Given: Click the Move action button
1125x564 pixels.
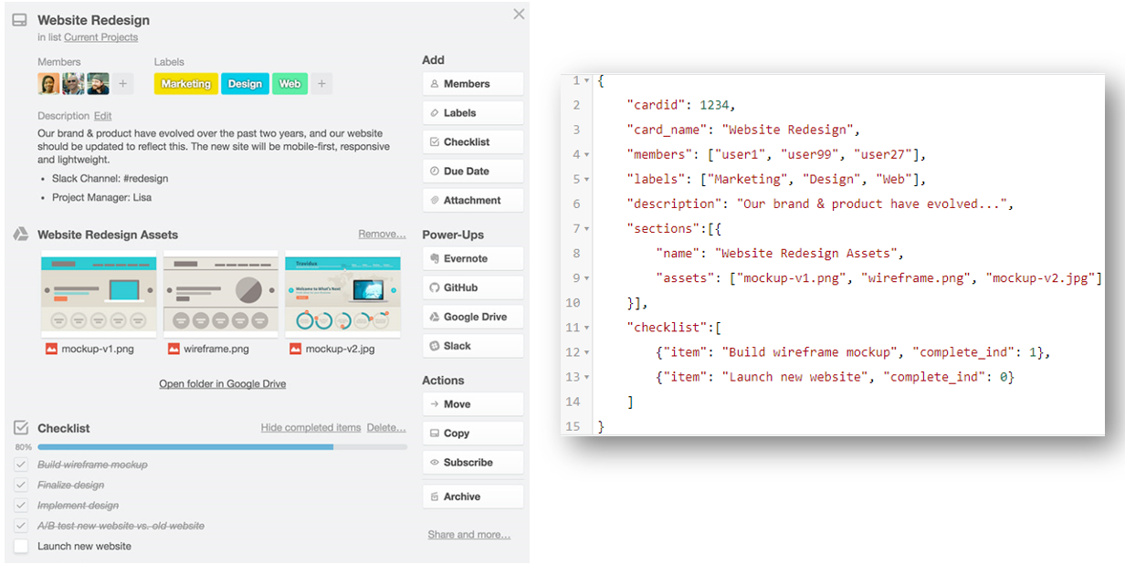Looking at the screenshot, I should [x=472, y=404].
